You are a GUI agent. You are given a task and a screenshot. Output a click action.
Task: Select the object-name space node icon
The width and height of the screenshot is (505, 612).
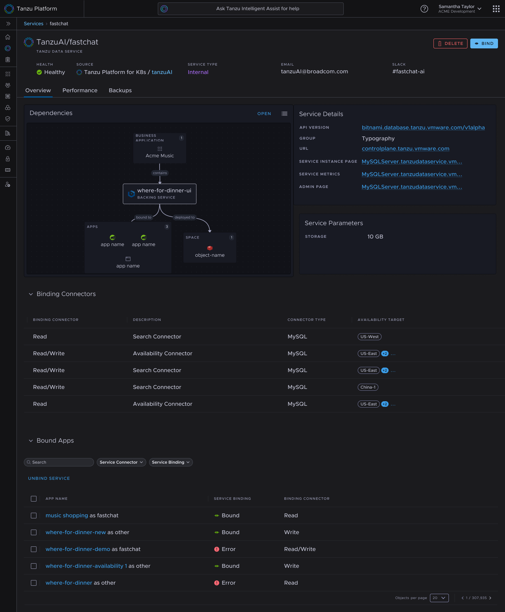pos(210,248)
